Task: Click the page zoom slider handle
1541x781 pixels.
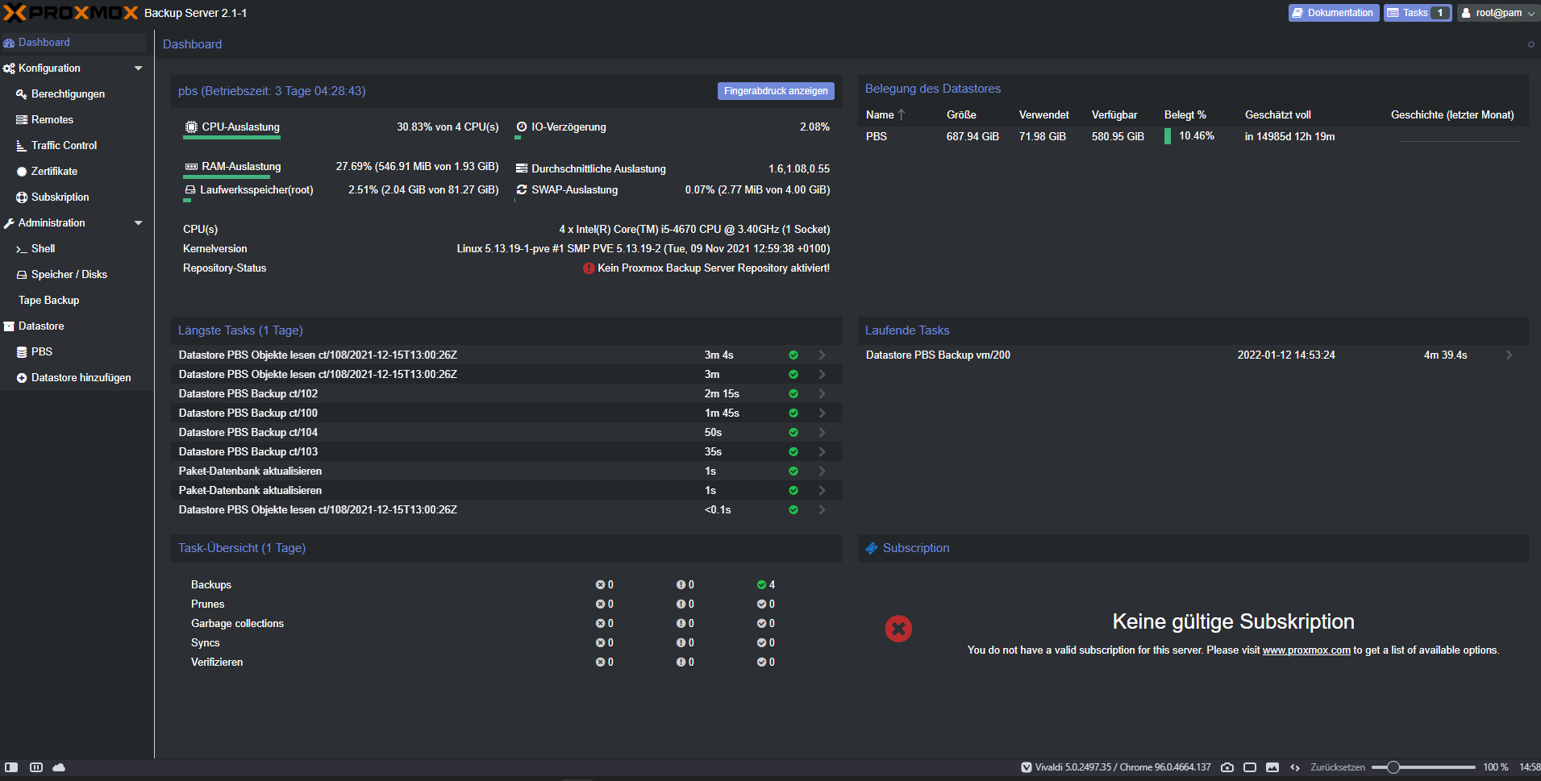Action: 1393,767
